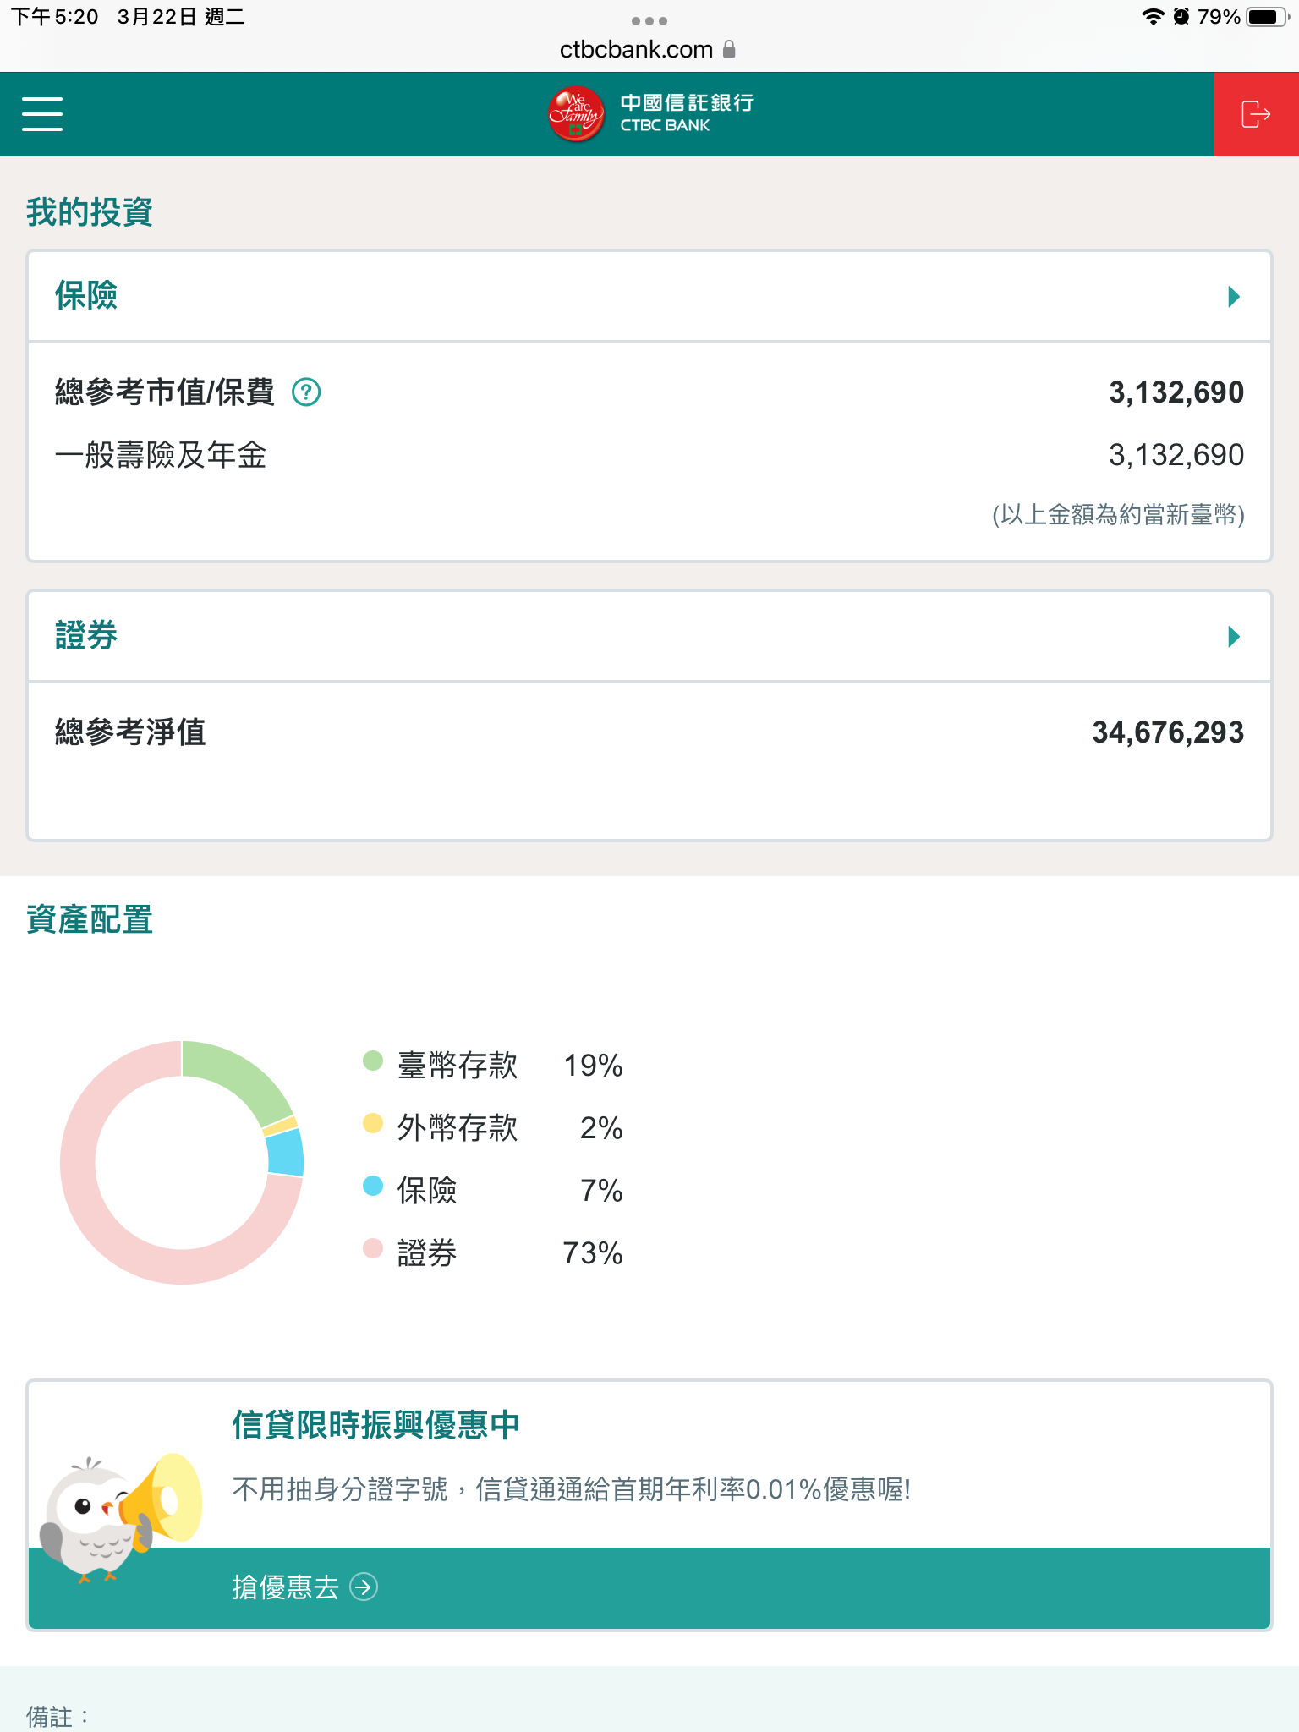Open the 保險 section header
Screen dimensions: 1299x1732
click(x=86, y=296)
